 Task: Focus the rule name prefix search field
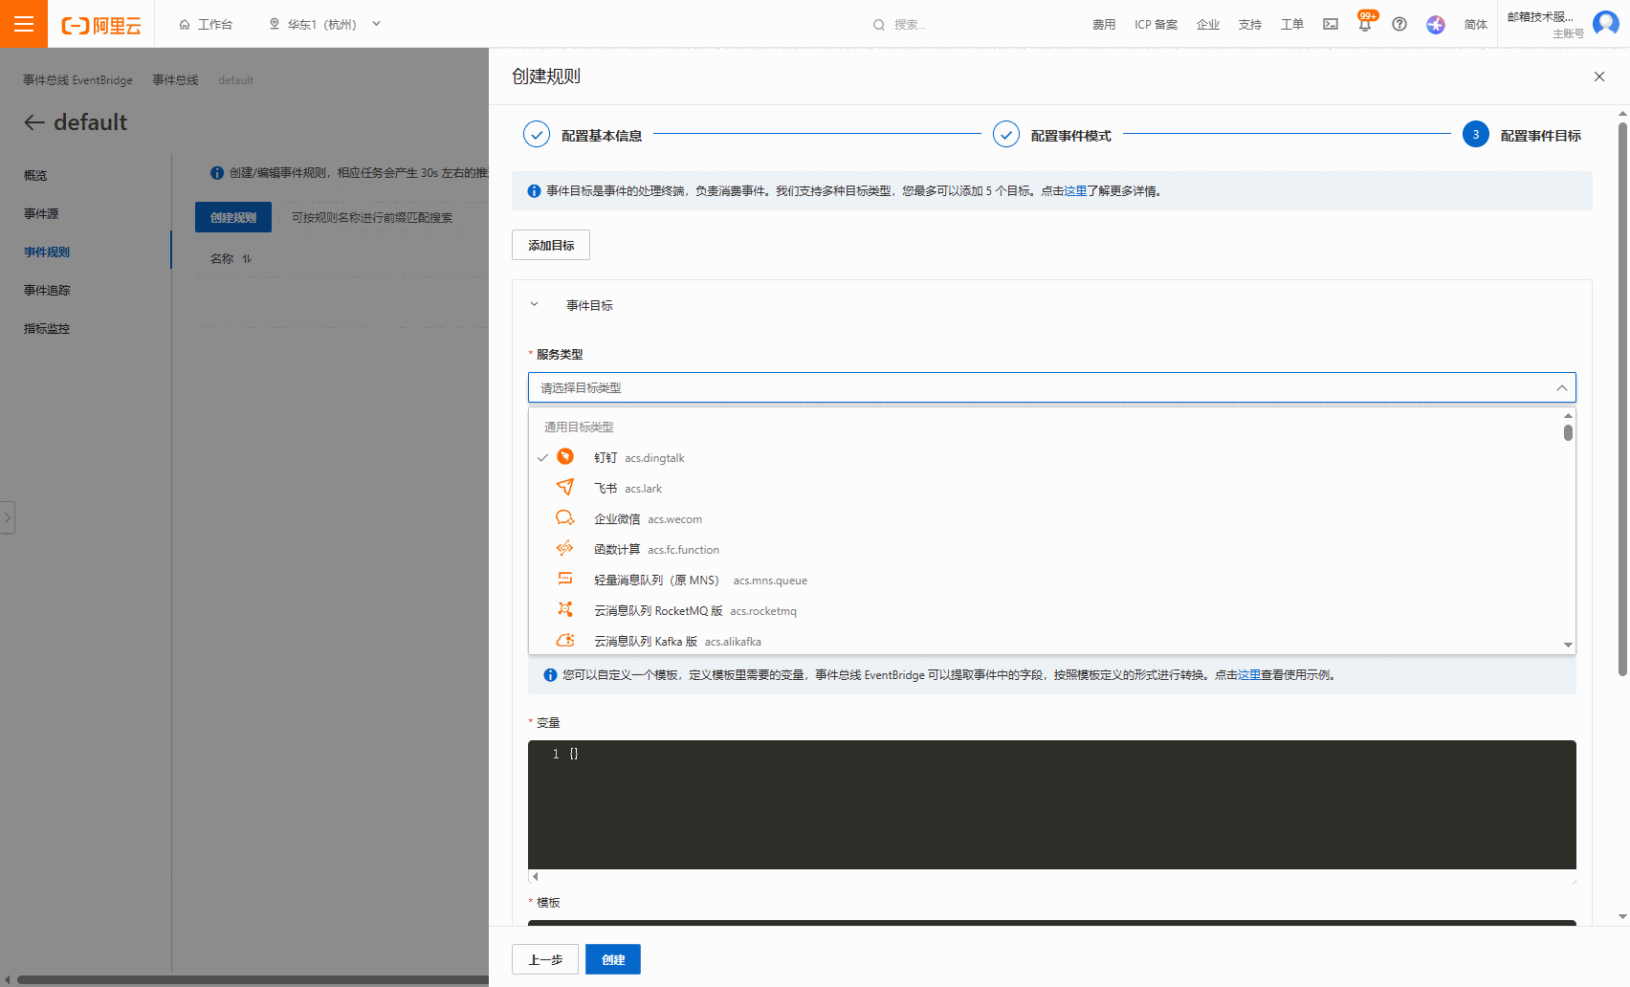(x=383, y=218)
